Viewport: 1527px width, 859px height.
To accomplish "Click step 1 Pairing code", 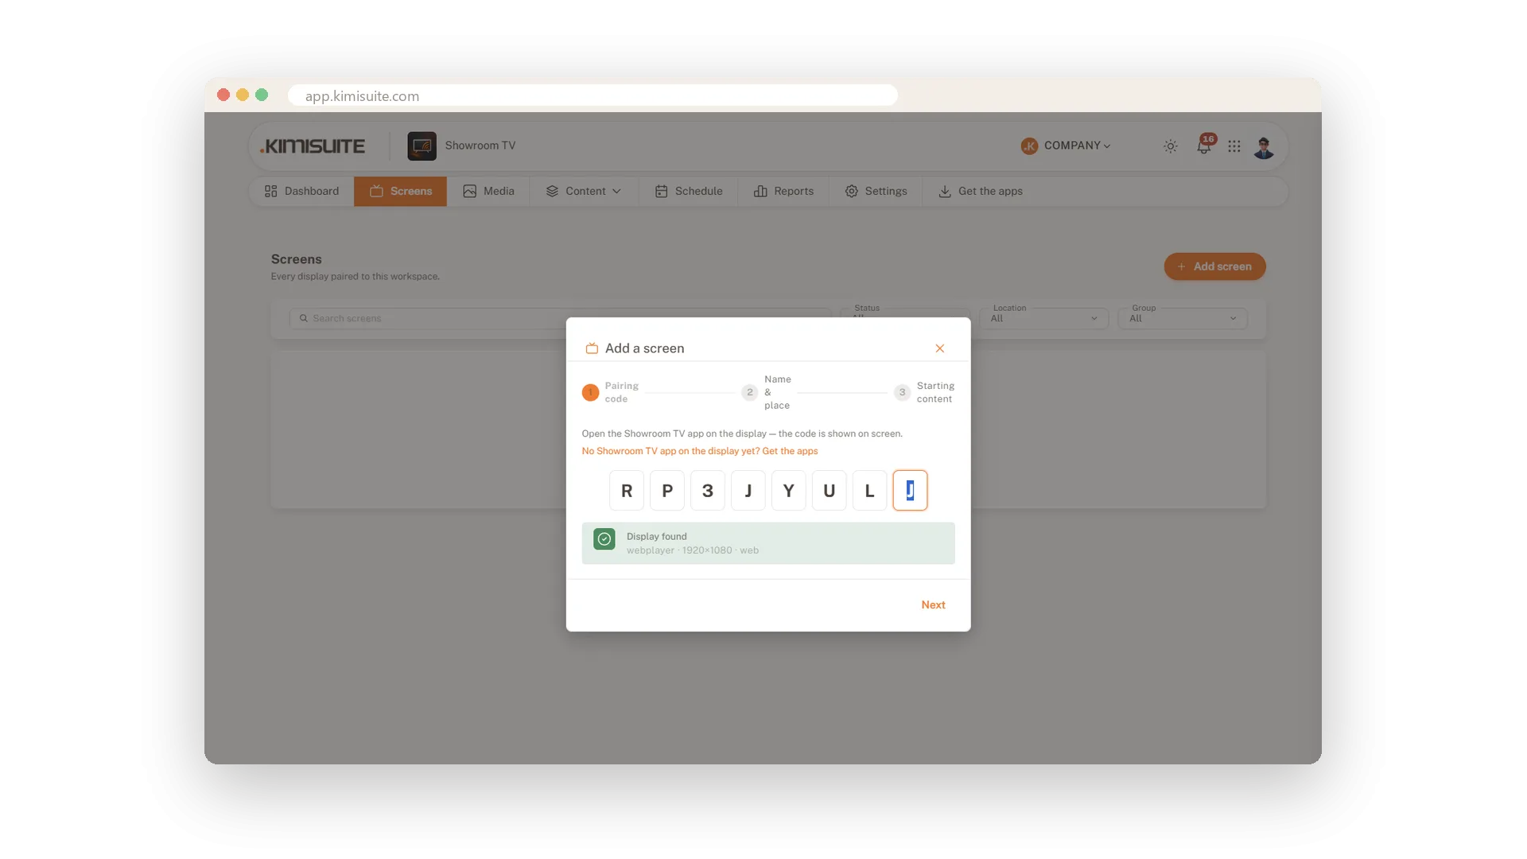I will pyautogui.click(x=611, y=392).
